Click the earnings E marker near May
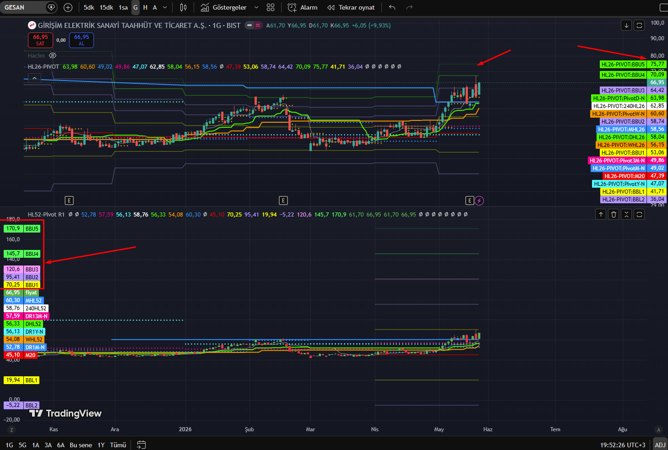The image size is (668, 450). coord(469,200)
